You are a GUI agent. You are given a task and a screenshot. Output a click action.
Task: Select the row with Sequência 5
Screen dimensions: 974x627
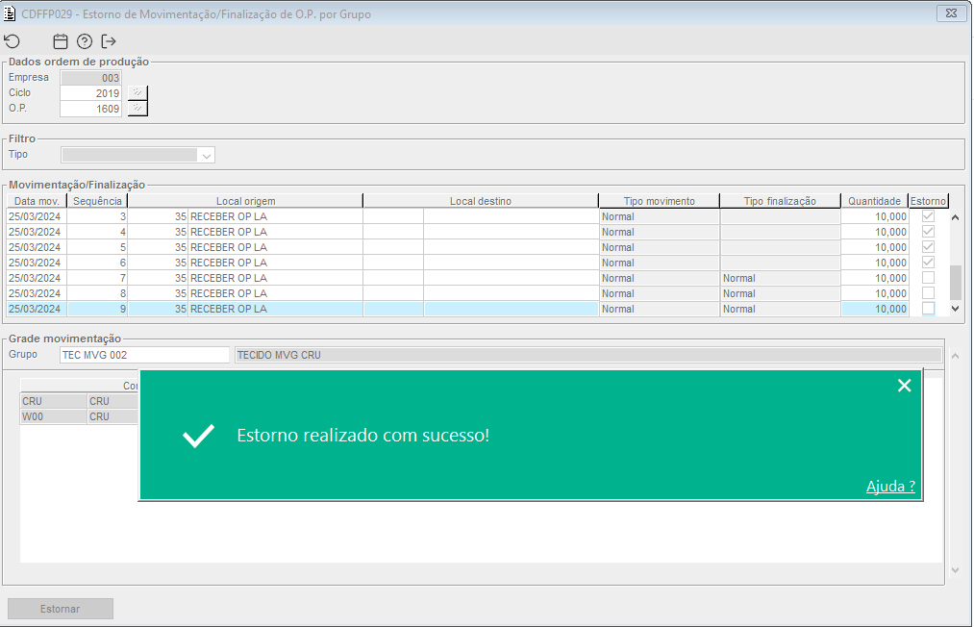point(477,247)
